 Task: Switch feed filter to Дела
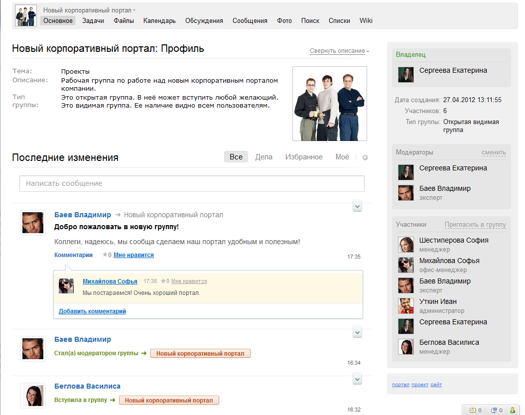tap(263, 157)
